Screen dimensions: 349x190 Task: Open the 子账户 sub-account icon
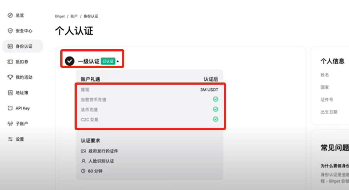click(10, 124)
